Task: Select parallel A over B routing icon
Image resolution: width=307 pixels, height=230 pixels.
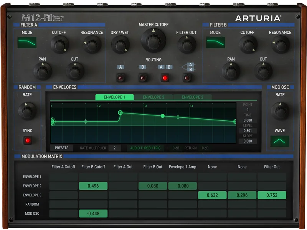Action: [188, 67]
